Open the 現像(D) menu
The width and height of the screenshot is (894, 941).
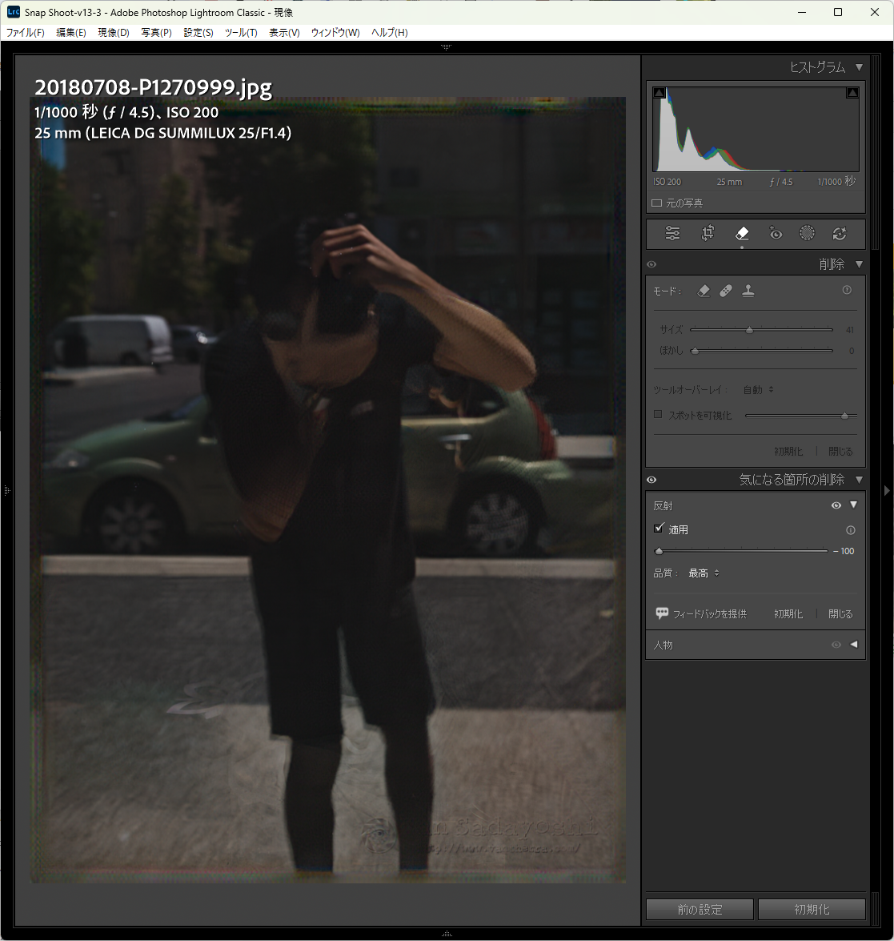tap(113, 33)
